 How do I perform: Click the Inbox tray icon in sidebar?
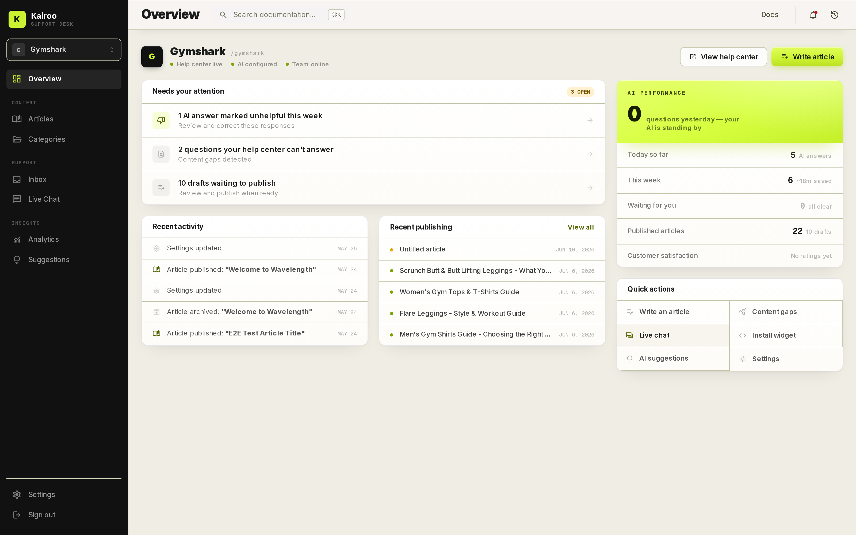[x=17, y=179]
